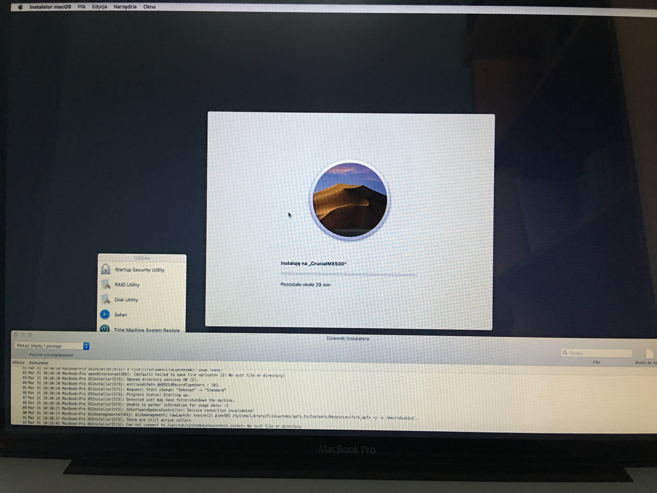Viewport: 657px width, 493px height.
Task: Click the save log document icon
Action: [649, 353]
